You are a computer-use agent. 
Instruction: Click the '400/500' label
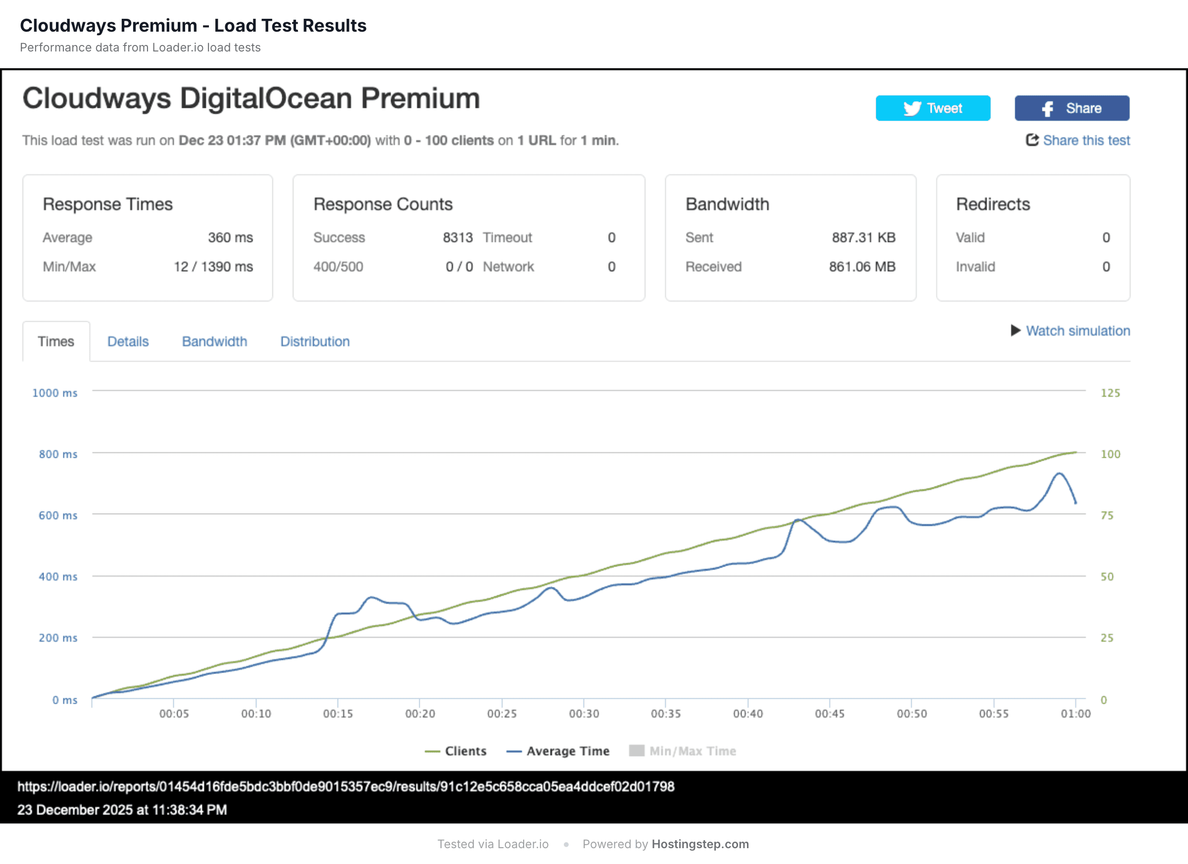(339, 267)
